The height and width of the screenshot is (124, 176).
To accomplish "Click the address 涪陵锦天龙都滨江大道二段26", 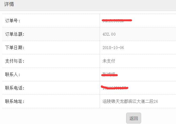I will point(130,101).
